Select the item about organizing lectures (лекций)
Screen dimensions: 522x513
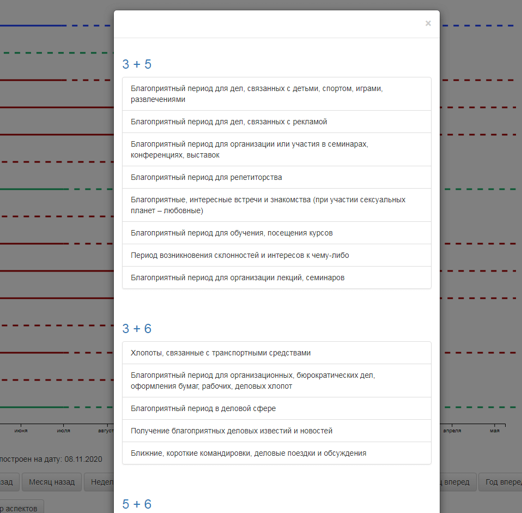click(276, 277)
